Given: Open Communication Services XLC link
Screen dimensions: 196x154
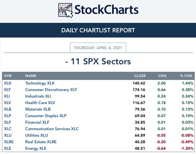Looking at the screenshot, I should pos(52,129).
